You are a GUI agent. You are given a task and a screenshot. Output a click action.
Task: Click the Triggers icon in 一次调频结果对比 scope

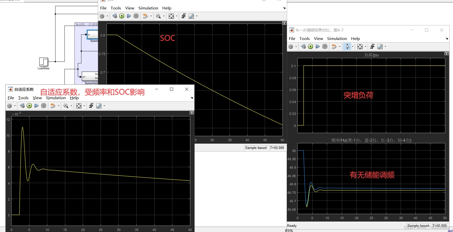coord(372,47)
